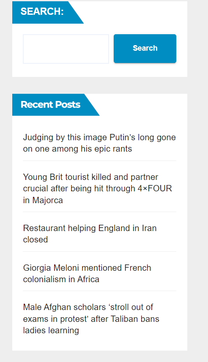Click inside the search text field
208x362 pixels.
[66, 49]
